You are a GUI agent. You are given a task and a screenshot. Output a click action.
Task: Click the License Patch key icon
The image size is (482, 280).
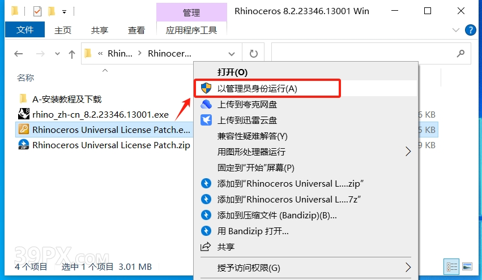pyautogui.click(x=24, y=130)
